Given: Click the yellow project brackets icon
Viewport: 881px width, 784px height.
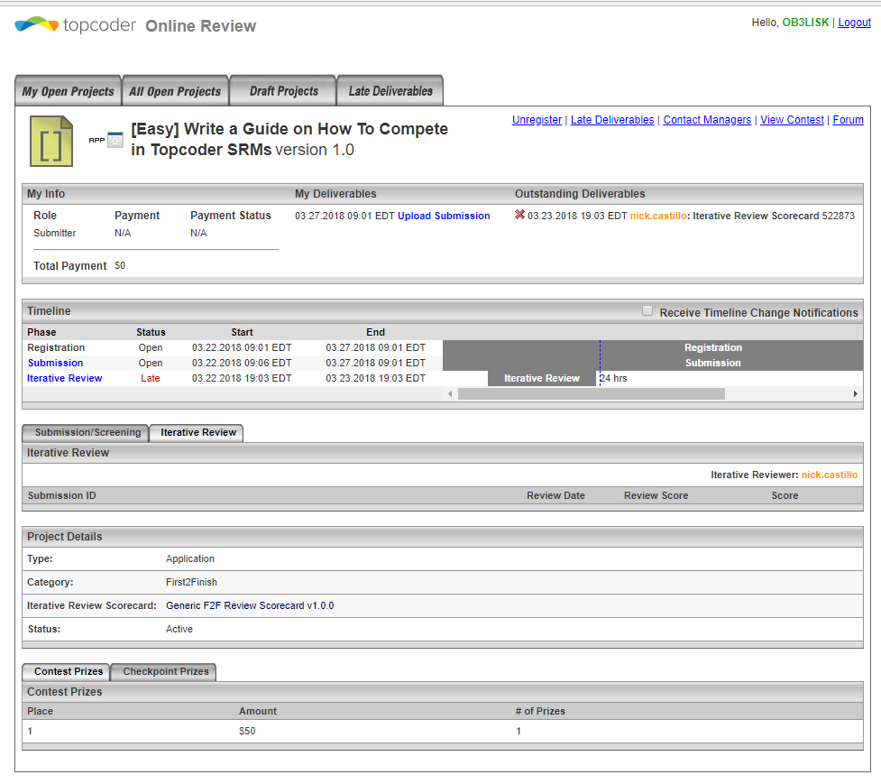Looking at the screenshot, I should point(51,141).
